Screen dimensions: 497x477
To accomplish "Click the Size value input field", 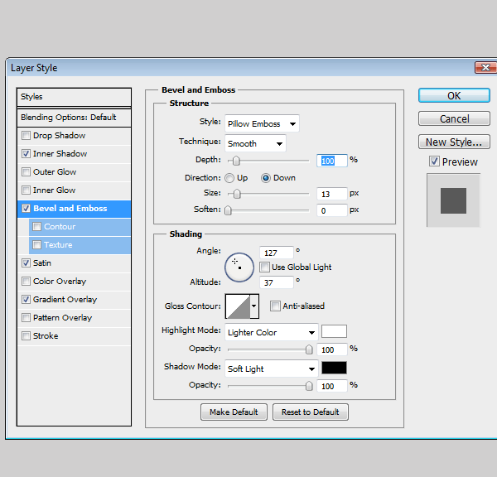I will pos(332,194).
